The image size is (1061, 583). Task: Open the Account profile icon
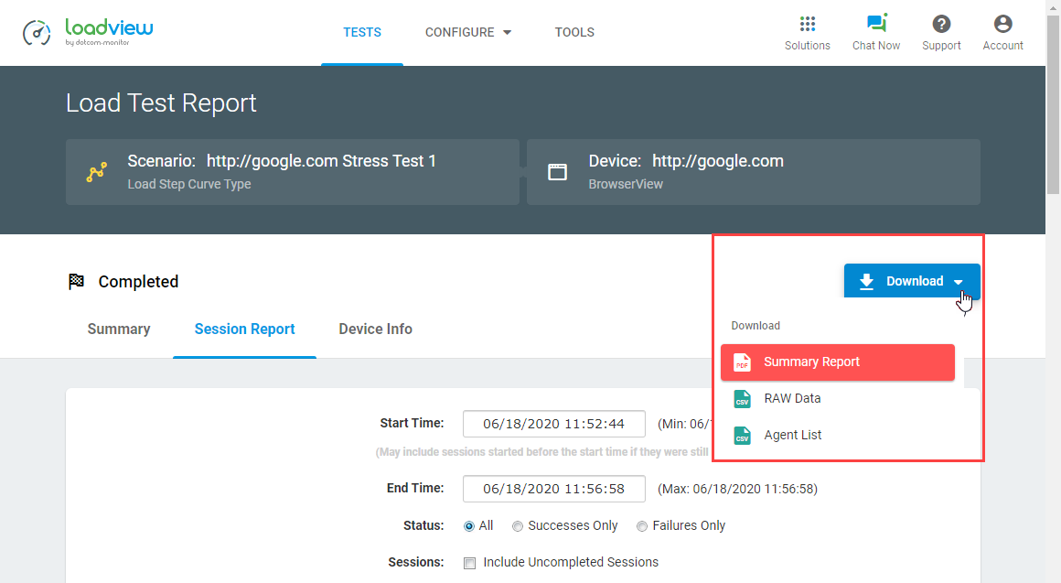pyautogui.click(x=1002, y=25)
